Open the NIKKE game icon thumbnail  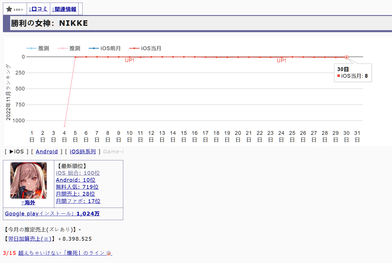[x=28, y=180]
